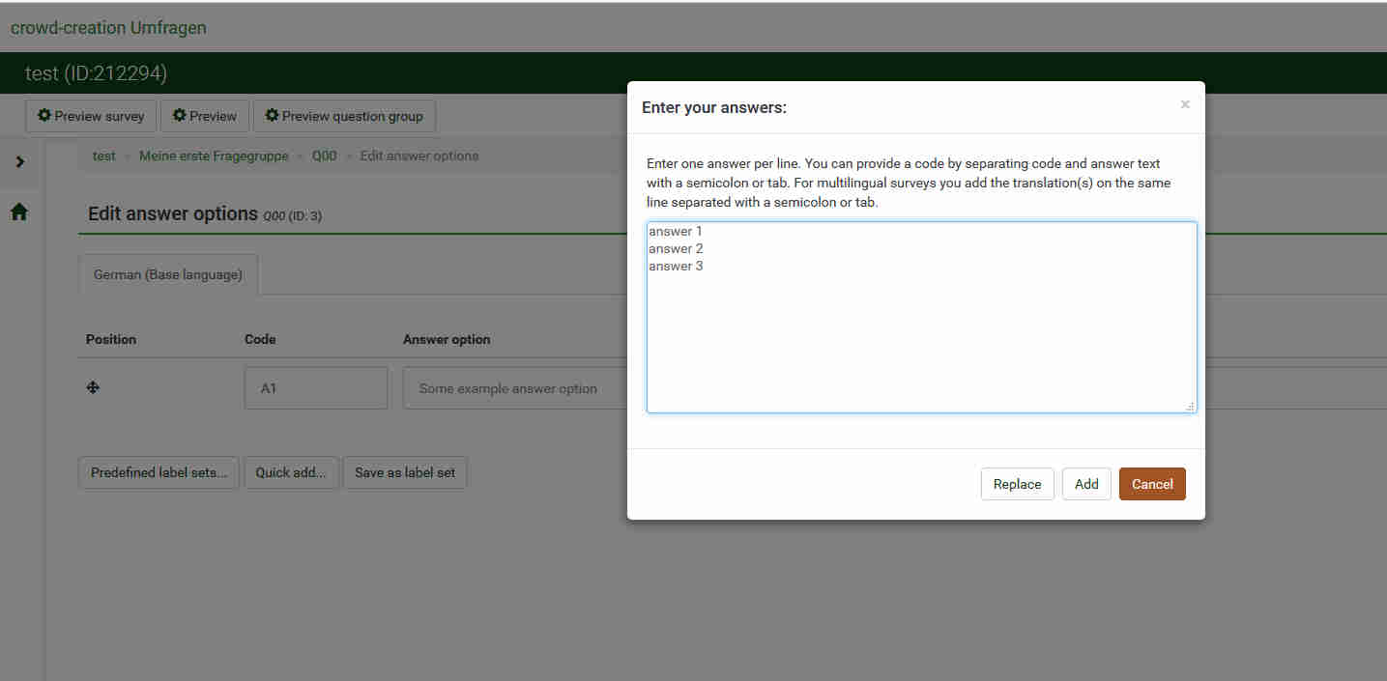Click Save as label set
1387x681 pixels.
[x=405, y=473]
